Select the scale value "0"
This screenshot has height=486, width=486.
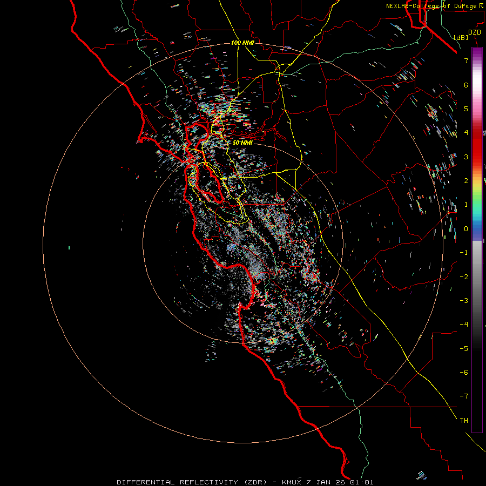[x=466, y=229]
